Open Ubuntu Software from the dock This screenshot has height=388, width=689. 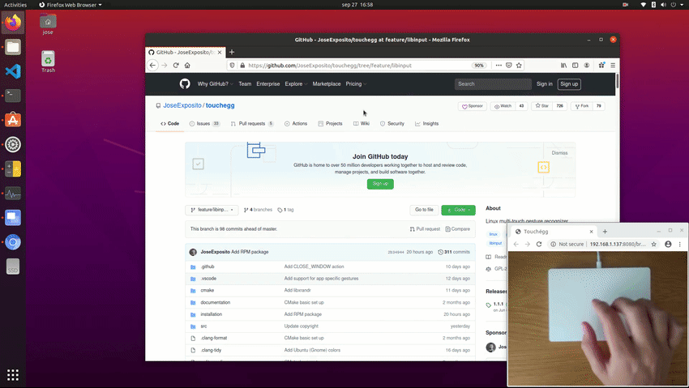click(13, 120)
